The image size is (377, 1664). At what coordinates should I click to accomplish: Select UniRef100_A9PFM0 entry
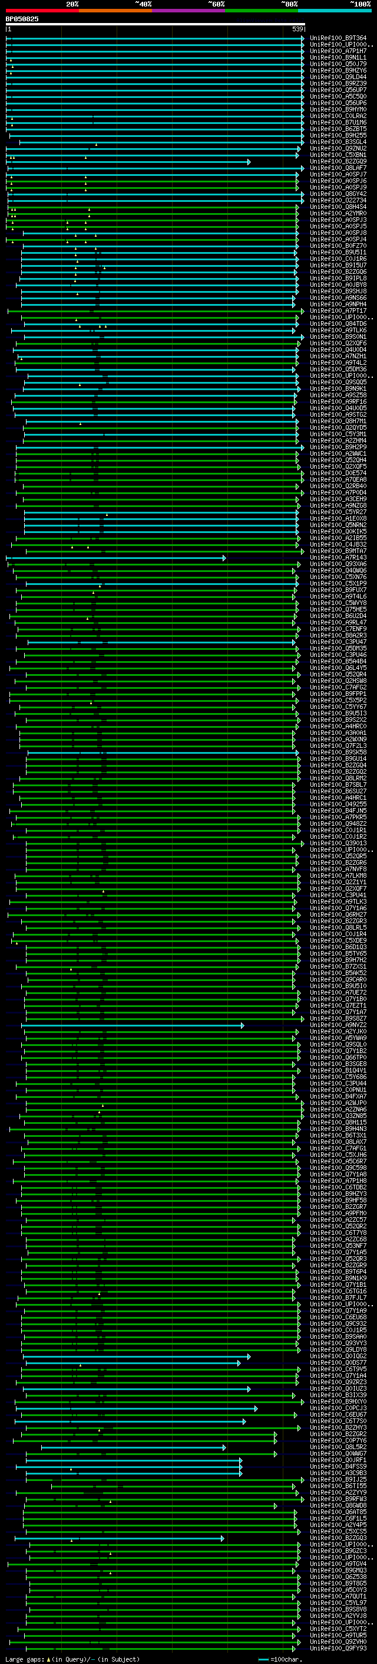click(338, 1213)
